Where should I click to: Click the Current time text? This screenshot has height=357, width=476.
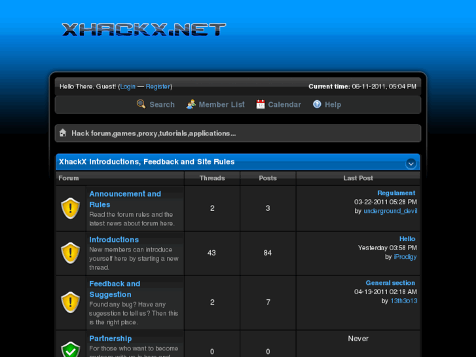click(363, 86)
